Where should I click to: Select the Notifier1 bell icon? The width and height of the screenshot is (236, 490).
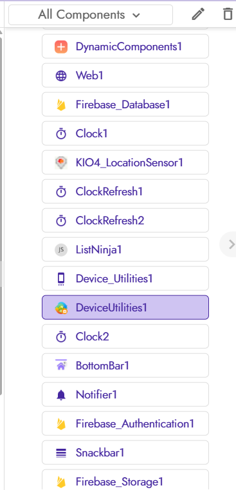click(61, 395)
